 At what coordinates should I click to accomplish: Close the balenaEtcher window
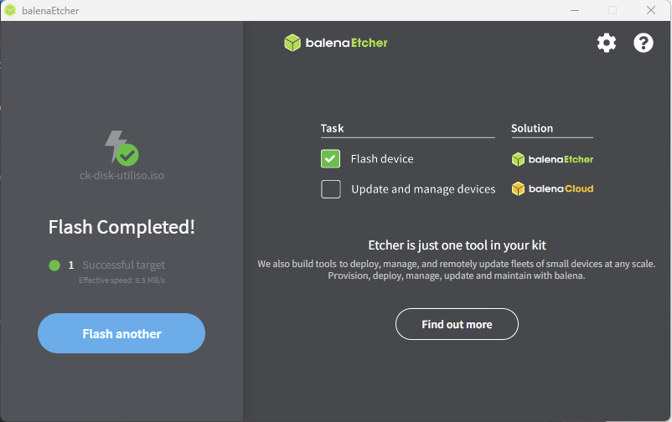point(650,10)
